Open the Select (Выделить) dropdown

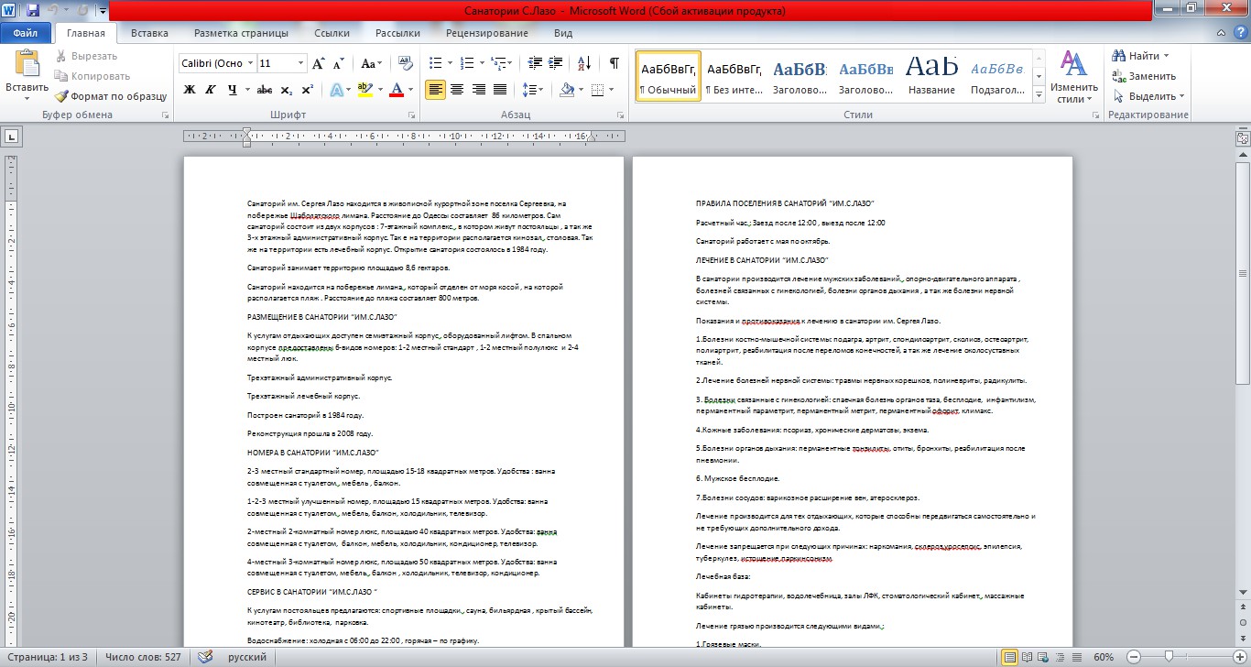point(1149,96)
